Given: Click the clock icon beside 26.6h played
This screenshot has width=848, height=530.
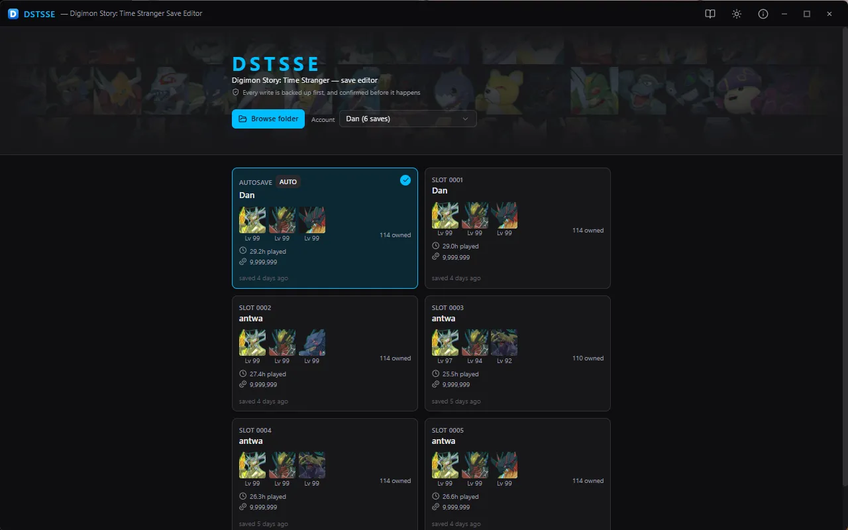Looking at the screenshot, I should [435, 496].
